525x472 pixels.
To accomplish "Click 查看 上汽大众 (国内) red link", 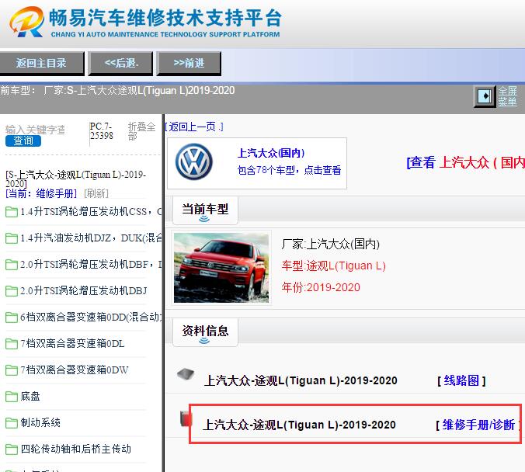I will (465, 163).
